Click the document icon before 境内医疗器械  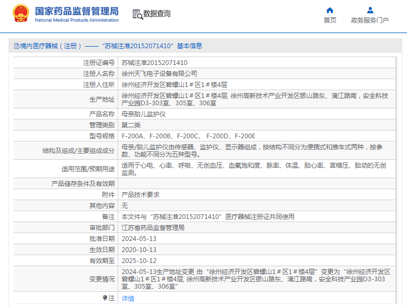pyautogui.click(x=17, y=46)
